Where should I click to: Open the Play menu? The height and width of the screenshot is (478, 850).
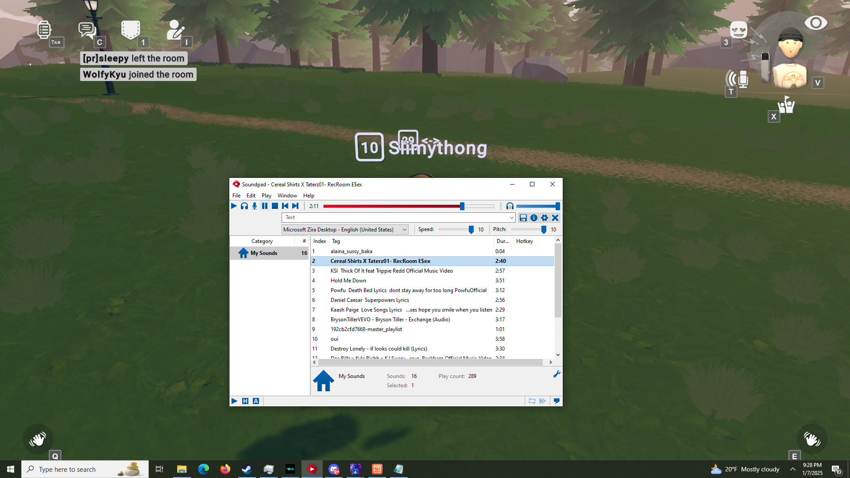click(266, 196)
